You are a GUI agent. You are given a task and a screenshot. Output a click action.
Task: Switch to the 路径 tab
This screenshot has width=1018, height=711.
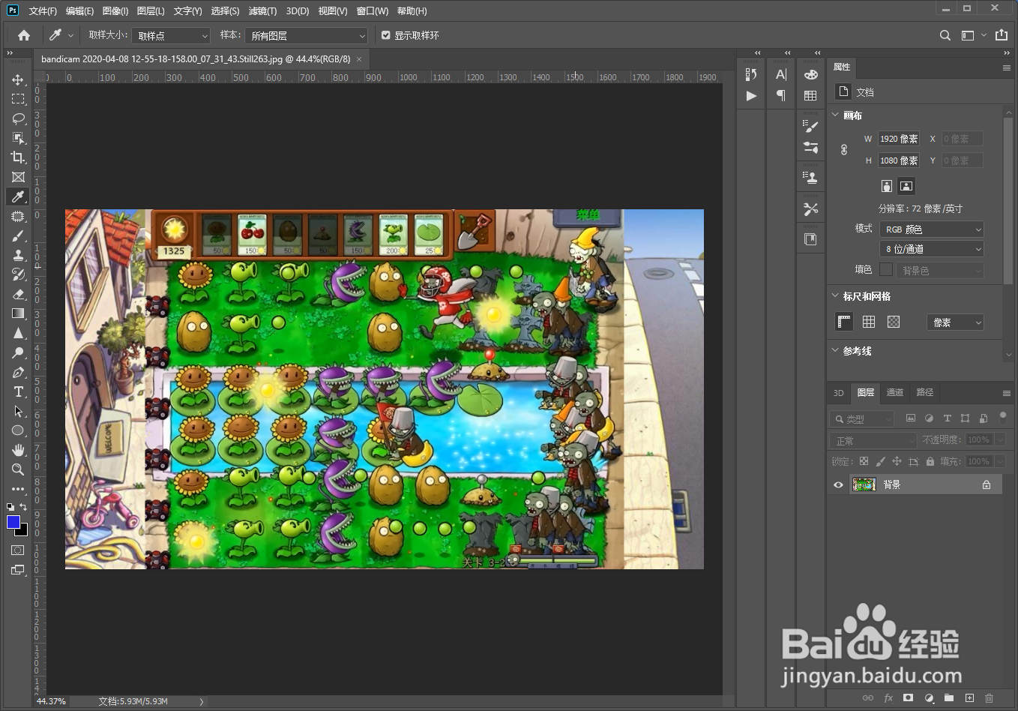[x=925, y=392]
